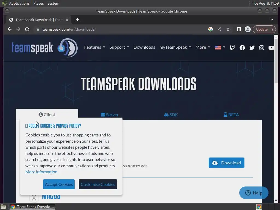Switch to the Server tab
The height and width of the screenshot is (210, 280).
109,115
